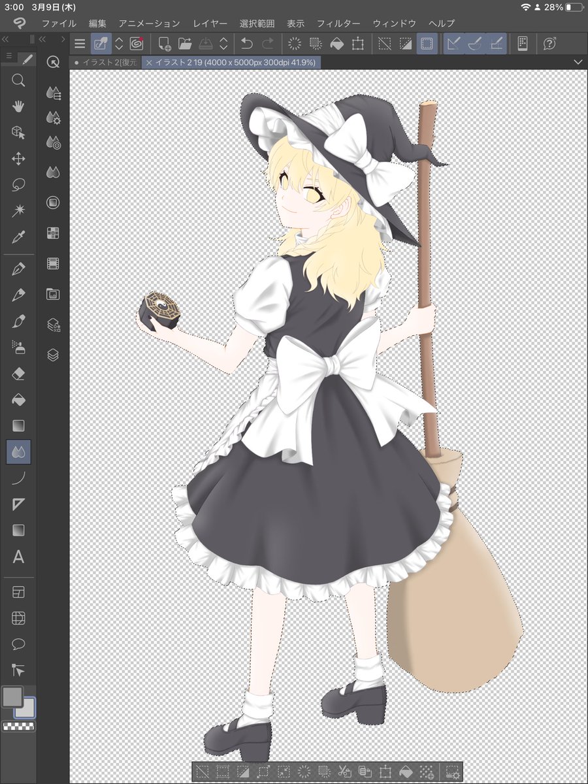This screenshot has width=588, height=784.
Task: Open the Layers panel stack icon
Action: (53, 355)
